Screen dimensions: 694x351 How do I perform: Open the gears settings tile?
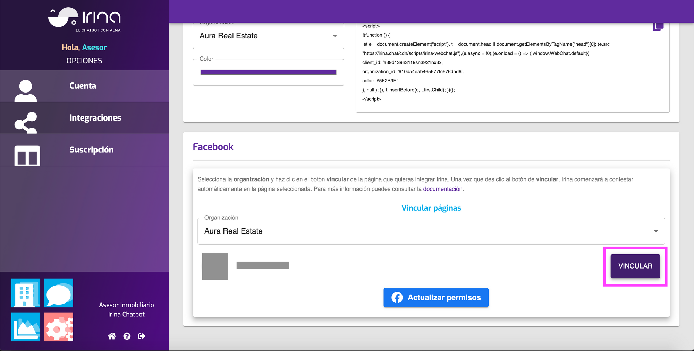click(59, 327)
